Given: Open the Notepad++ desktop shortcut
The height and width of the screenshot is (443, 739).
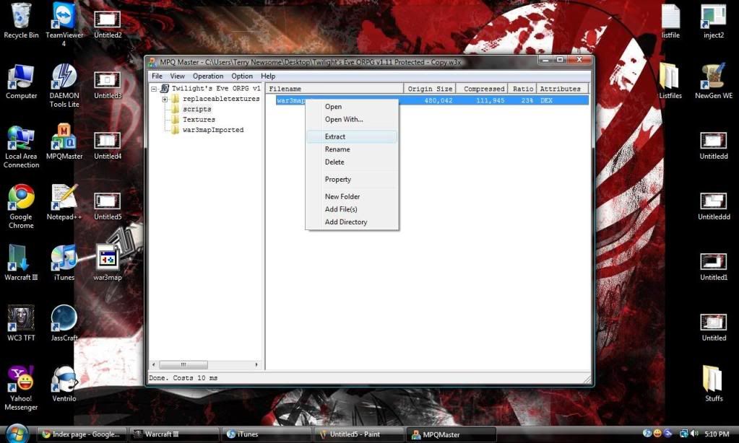Looking at the screenshot, I should click(64, 203).
